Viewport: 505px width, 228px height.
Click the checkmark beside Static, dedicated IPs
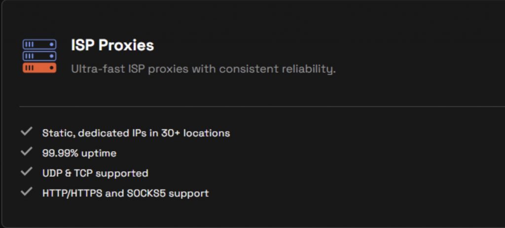point(27,132)
